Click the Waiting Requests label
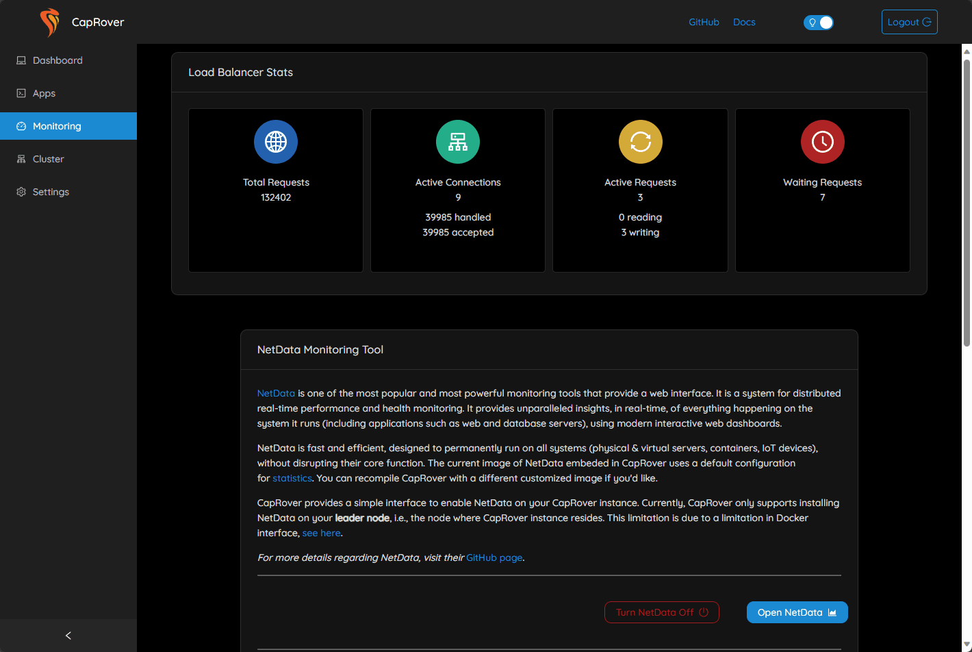Viewport: 972px width, 652px height. 823,182
